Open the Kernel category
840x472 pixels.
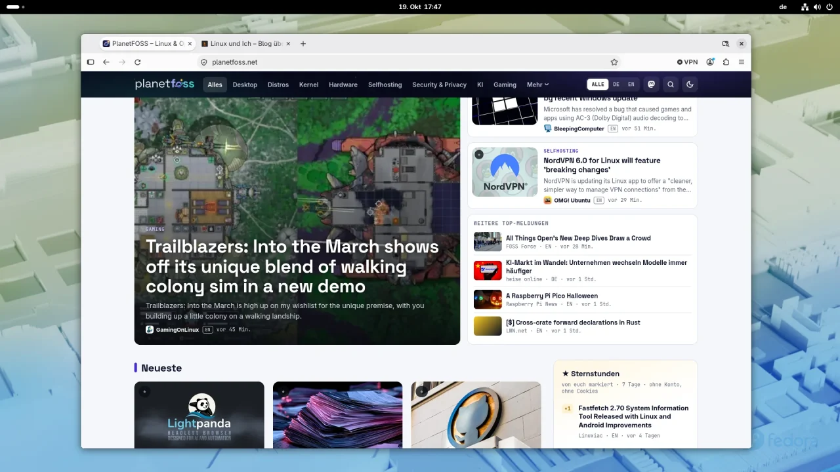coord(308,85)
